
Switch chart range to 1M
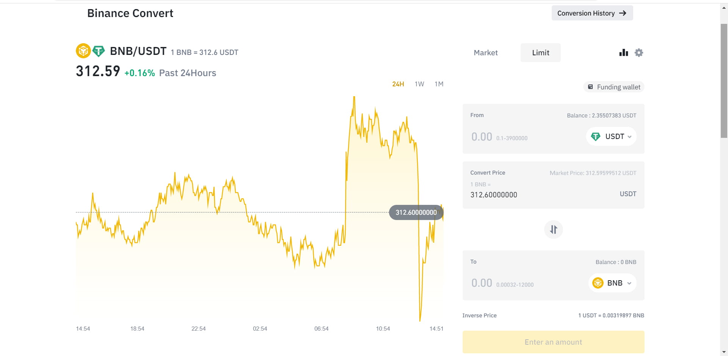pos(439,84)
